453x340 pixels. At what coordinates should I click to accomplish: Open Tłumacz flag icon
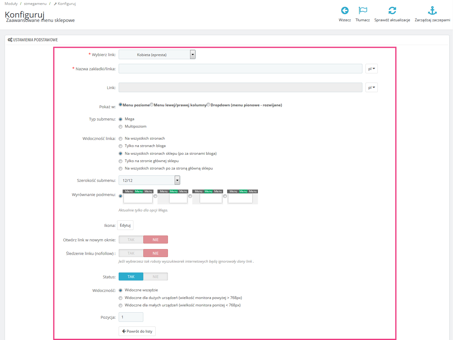coord(363,11)
